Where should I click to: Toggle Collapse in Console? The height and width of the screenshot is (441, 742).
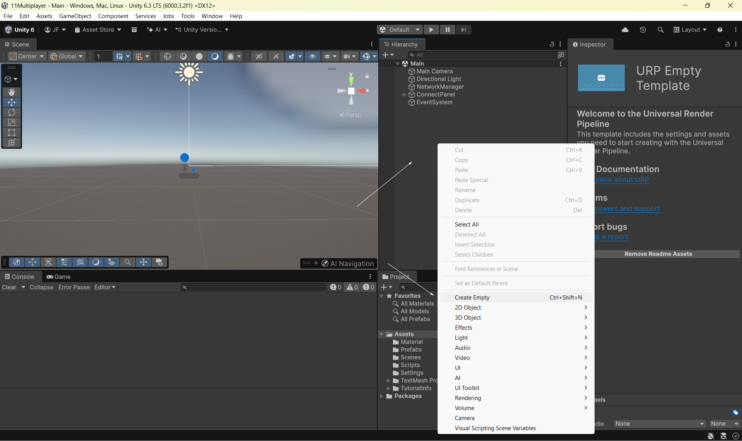pos(41,287)
